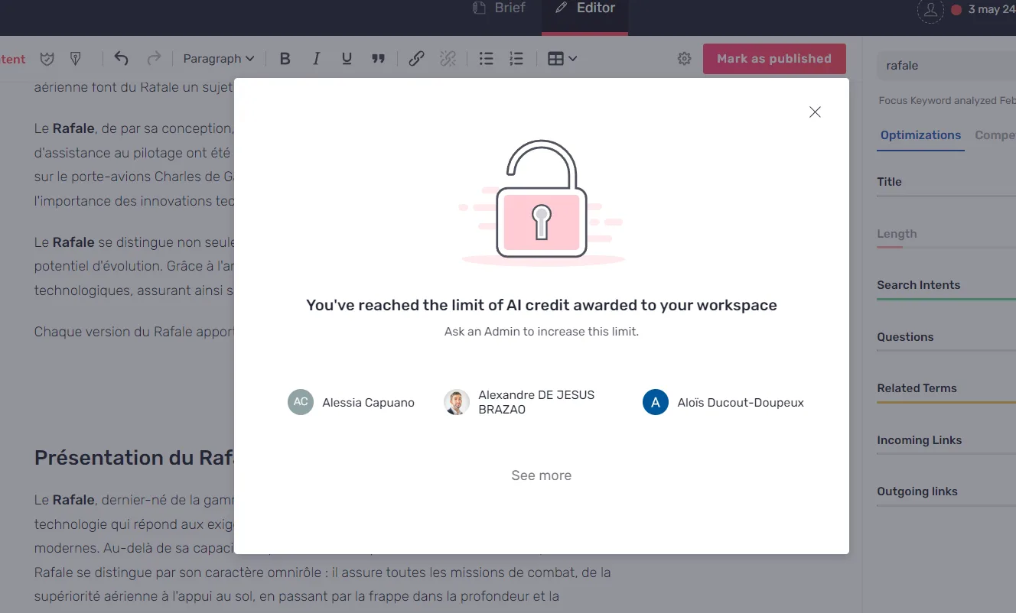Toggle italic formatting
1016x613 pixels.
tap(316, 59)
